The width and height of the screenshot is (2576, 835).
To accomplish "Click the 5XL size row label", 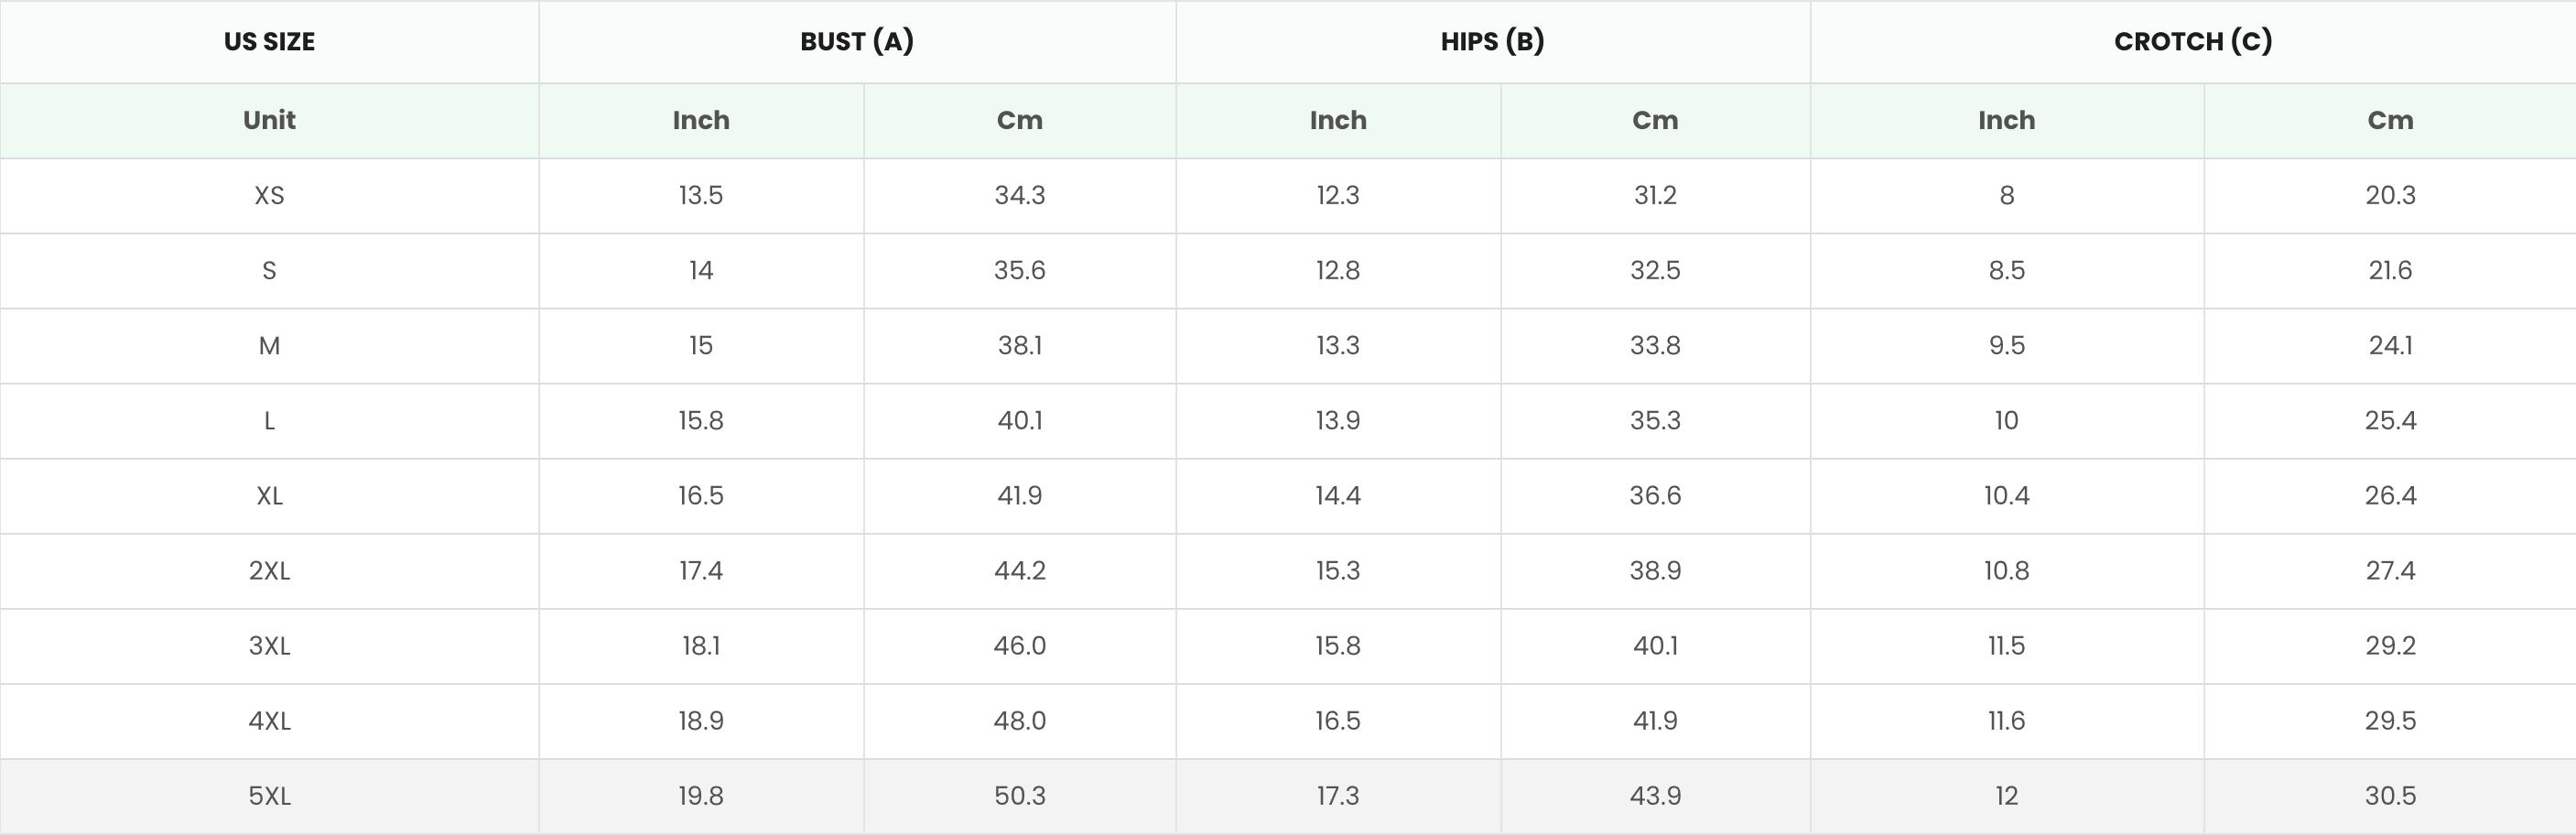I will point(269,796).
